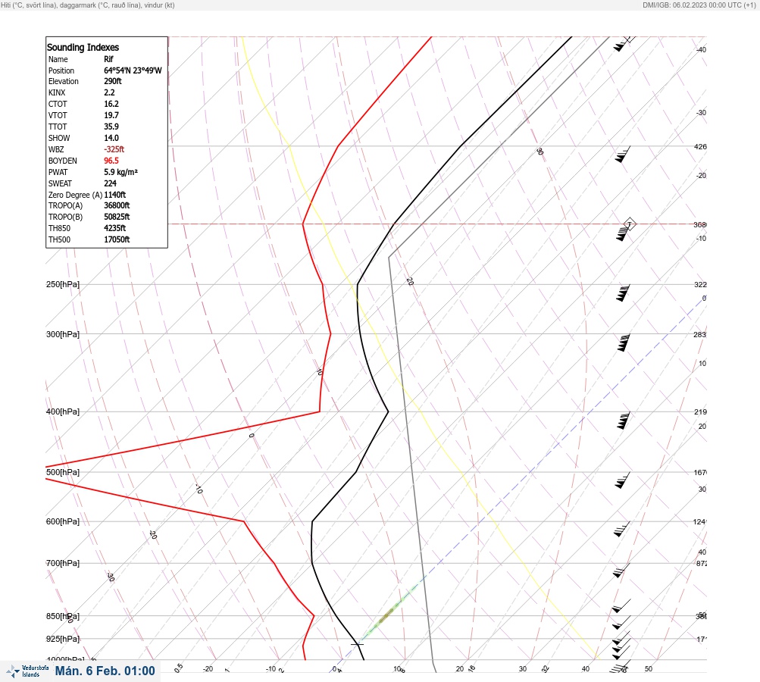This screenshot has width=760, height=682.
Task: Click the '322' height label on right edge
Action: pos(700,284)
